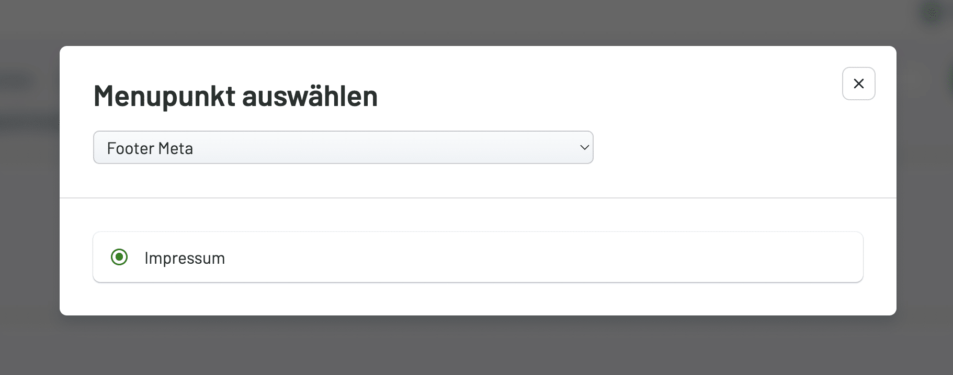Click the Footer Meta text in the select box
The height and width of the screenshot is (375, 953).
pos(150,148)
